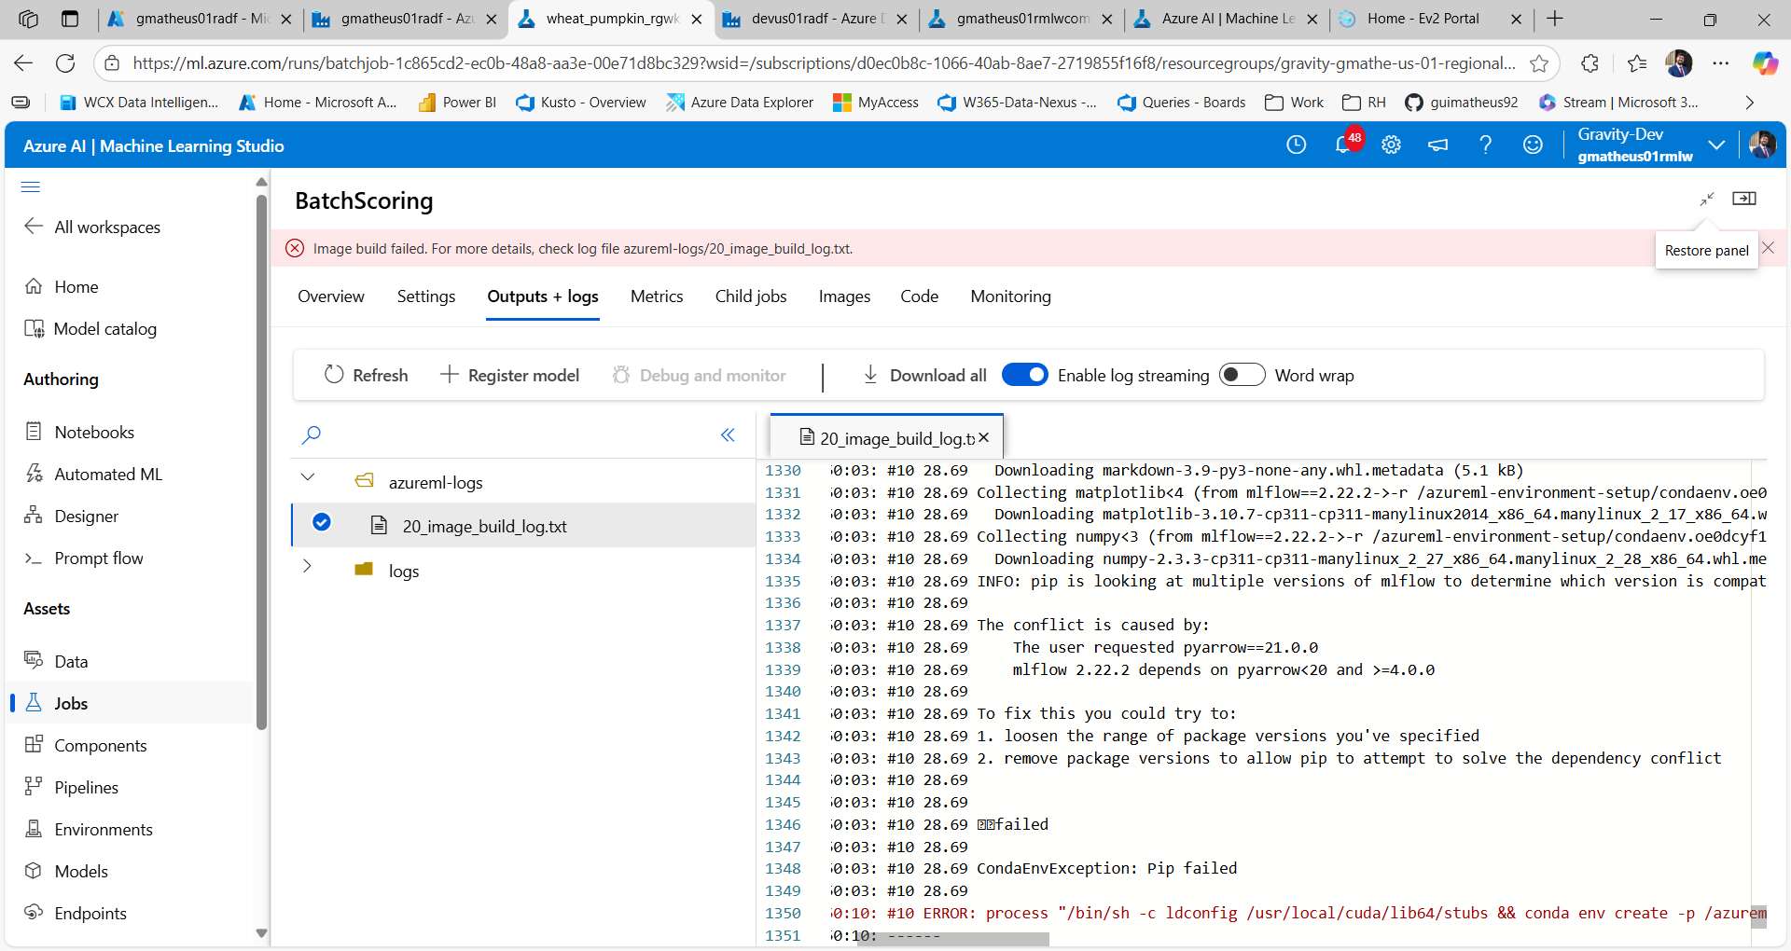Close the 20_image_build_log.txt editor tab
This screenshot has height=951, width=1791.
click(983, 437)
